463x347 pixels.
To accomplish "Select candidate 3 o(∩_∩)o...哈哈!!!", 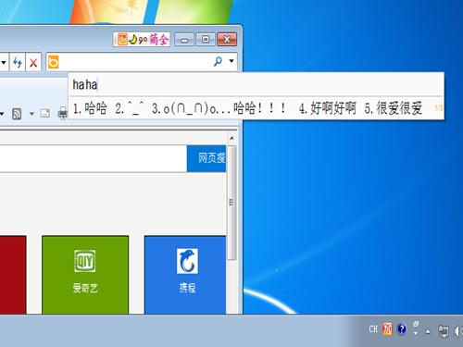I will 219,108.
